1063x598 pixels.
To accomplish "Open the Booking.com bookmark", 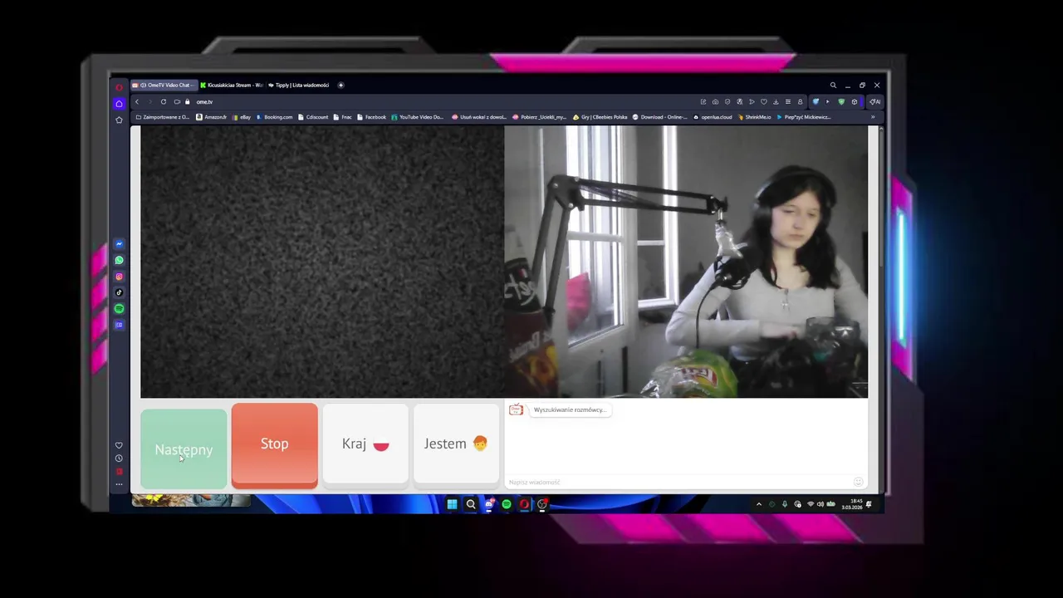I will (x=276, y=117).
